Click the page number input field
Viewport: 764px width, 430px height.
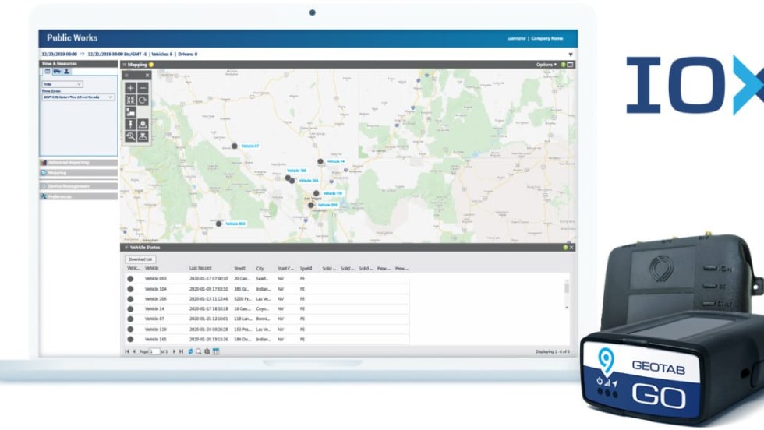155,351
